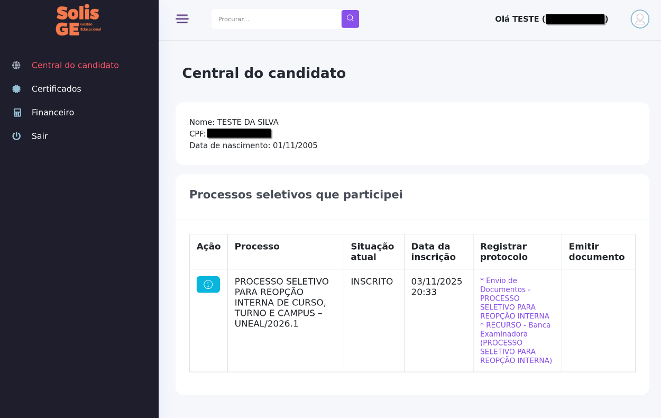The height and width of the screenshot is (418, 661).
Task: Go to the Financeiro sidebar entry
Action: pos(52,112)
